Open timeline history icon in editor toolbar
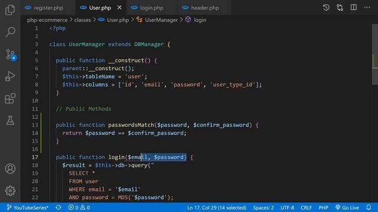This screenshot has height=212, width=378. (x=326, y=8)
